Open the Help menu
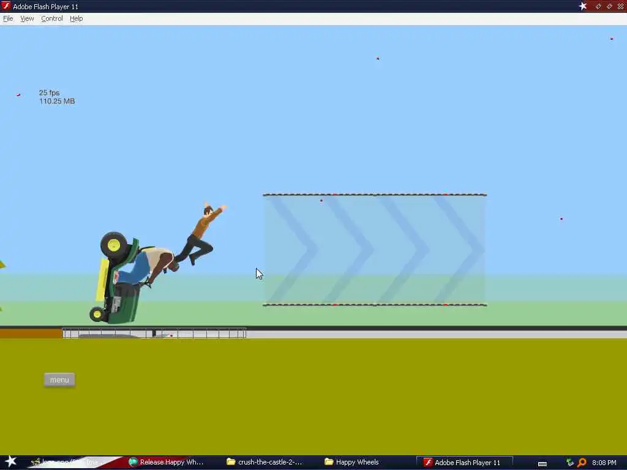 pyautogui.click(x=77, y=18)
